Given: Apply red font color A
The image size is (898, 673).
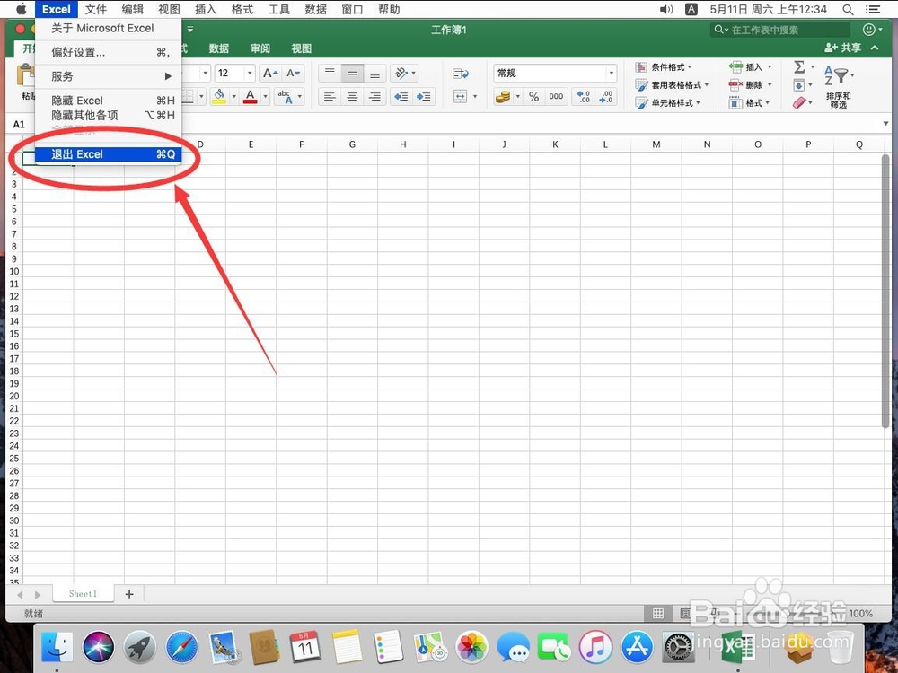Looking at the screenshot, I should coord(251,96).
